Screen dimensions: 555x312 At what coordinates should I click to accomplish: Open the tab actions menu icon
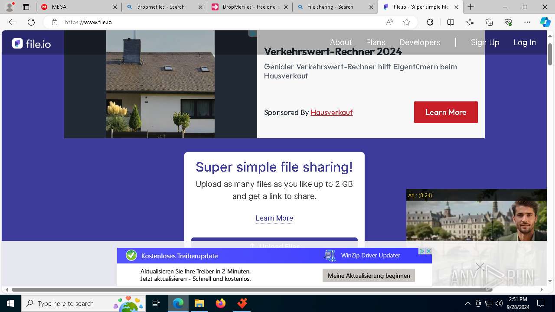tap(26, 7)
